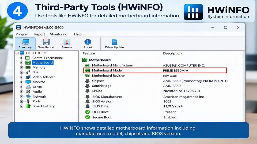Image resolution: width=257 pixels, height=144 pixels.
Task: Open the Help menu
Action: [x=78, y=34]
